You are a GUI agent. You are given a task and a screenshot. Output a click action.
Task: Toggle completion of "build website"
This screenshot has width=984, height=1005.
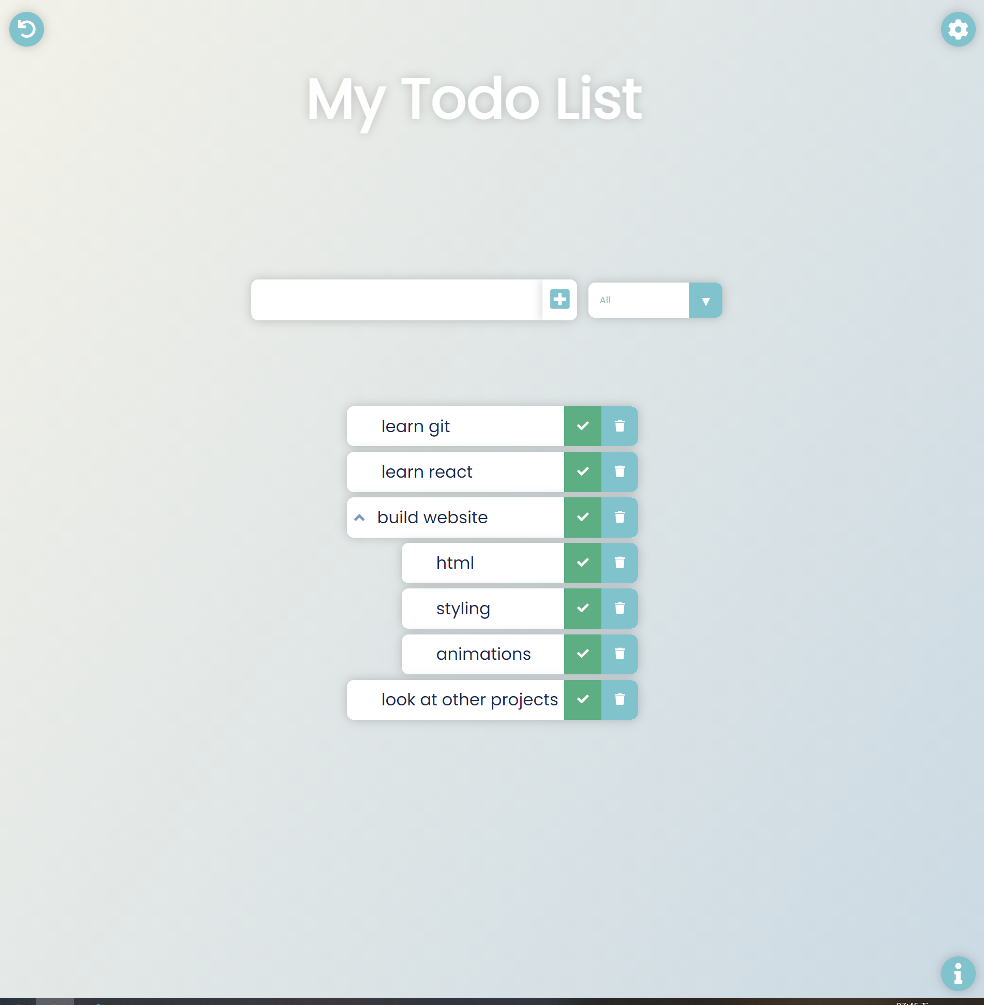point(583,517)
